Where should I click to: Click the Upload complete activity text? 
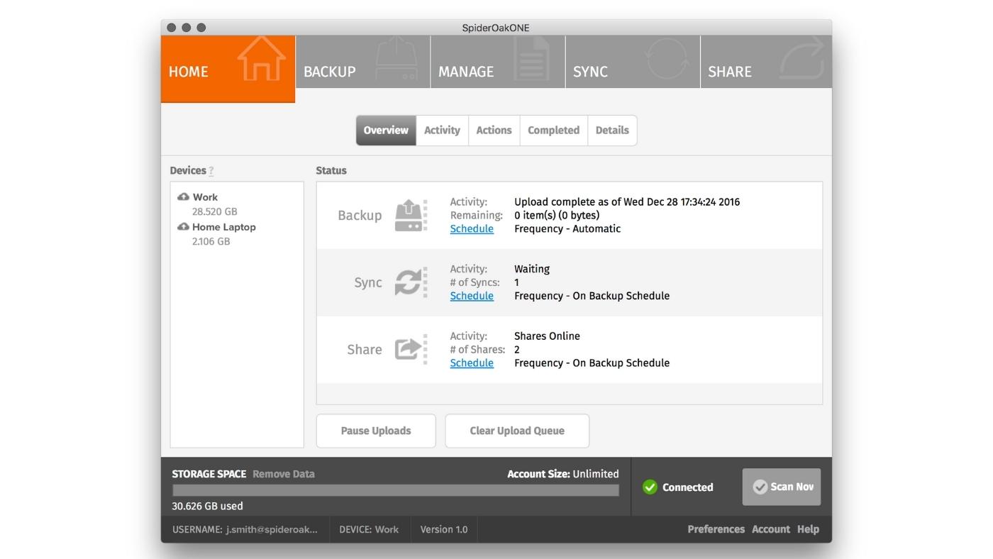[627, 201]
